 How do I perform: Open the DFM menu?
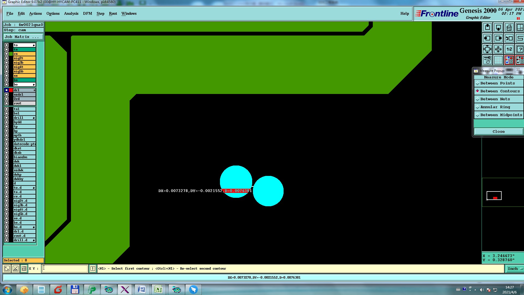(87, 13)
